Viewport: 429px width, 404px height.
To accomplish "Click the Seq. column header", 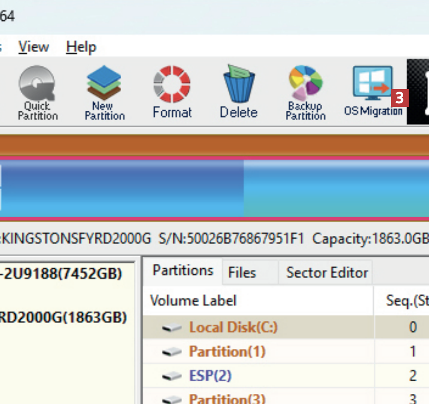I will tap(407, 301).
